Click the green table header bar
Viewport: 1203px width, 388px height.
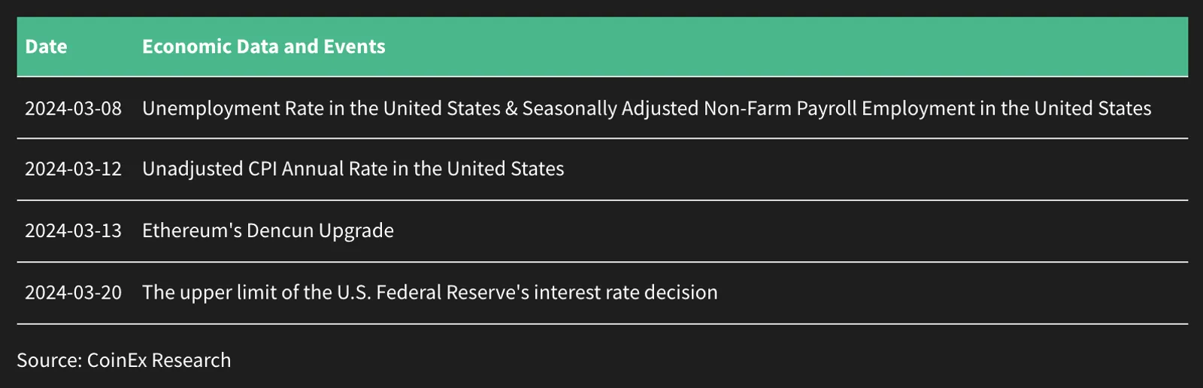tap(601, 47)
